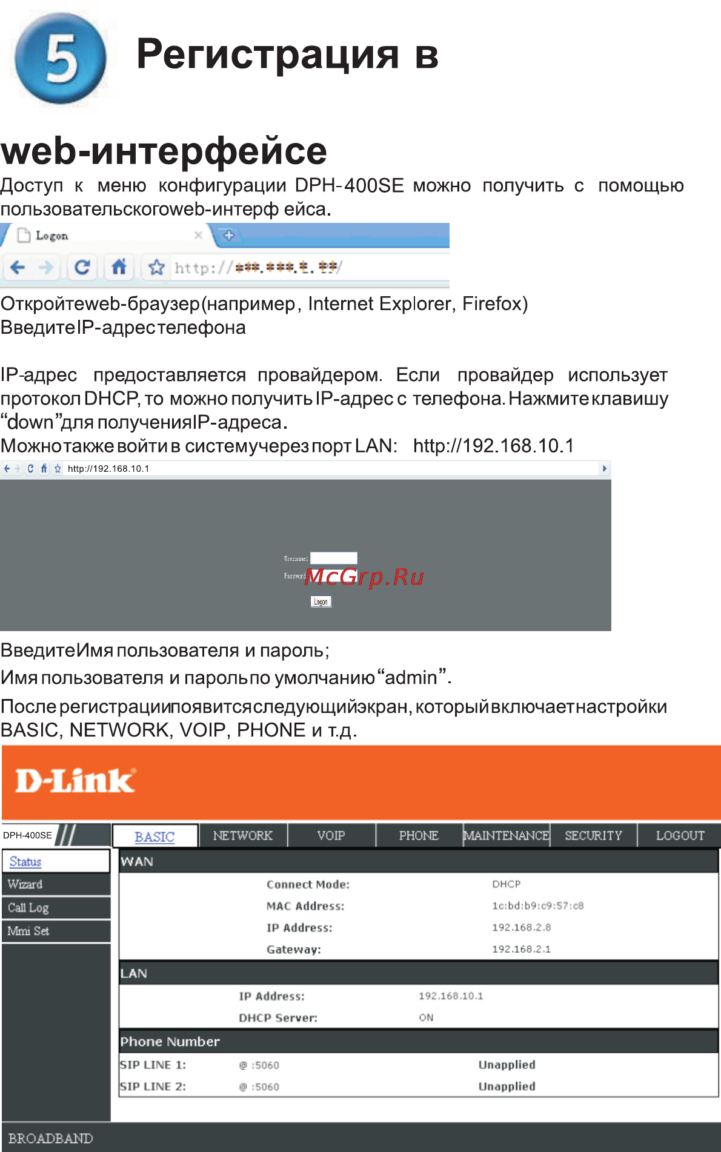Click the back arrow beside the 192.168.10.1 address
The image size is (721, 1152).
click(x=7, y=468)
